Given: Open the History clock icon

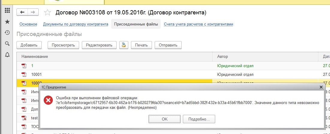Looking at the screenshot, I should point(7,33).
